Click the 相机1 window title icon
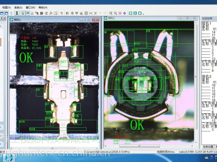217x162 pixels. (x=12, y=19)
